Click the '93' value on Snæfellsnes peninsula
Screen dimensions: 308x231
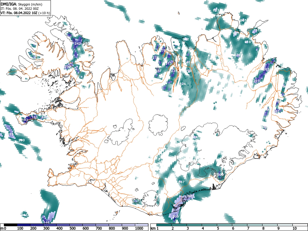click(x=26, y=120)
